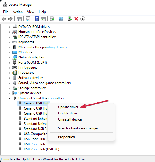Click red X Uninstall device toolbar icon

point(76,19)
